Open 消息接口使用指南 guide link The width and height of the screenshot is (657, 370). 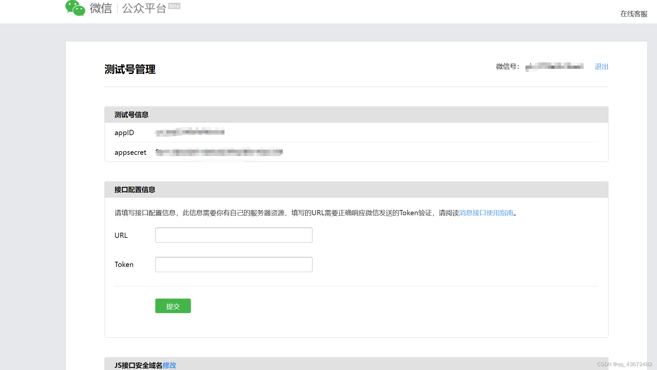[x=486, y=213]
